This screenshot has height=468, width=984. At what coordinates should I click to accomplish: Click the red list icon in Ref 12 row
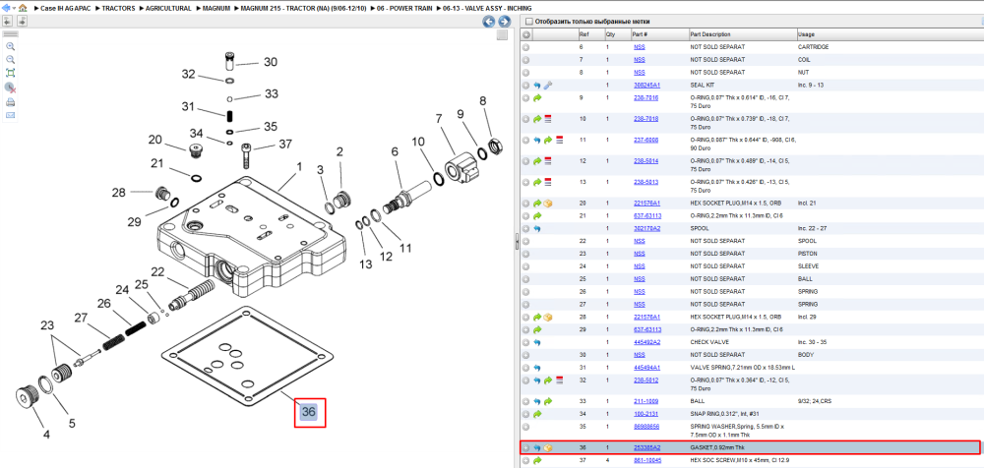click(x=548, y=161)
